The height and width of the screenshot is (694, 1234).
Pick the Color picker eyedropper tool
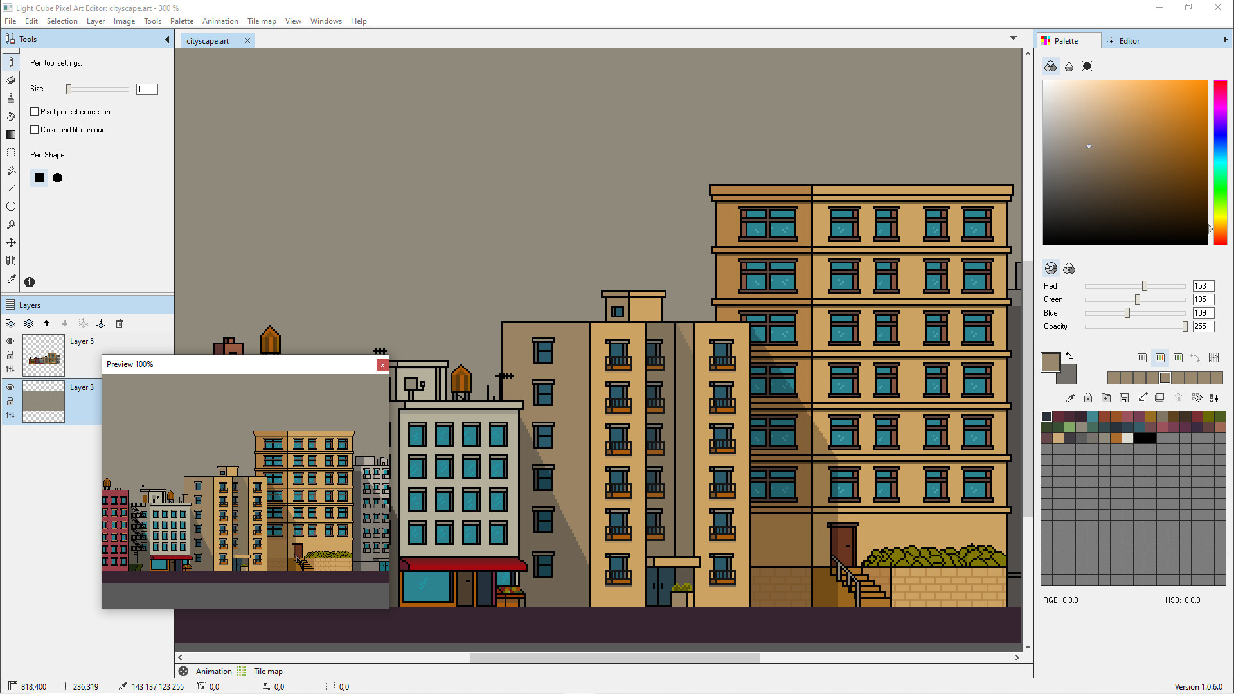point(11,278)
